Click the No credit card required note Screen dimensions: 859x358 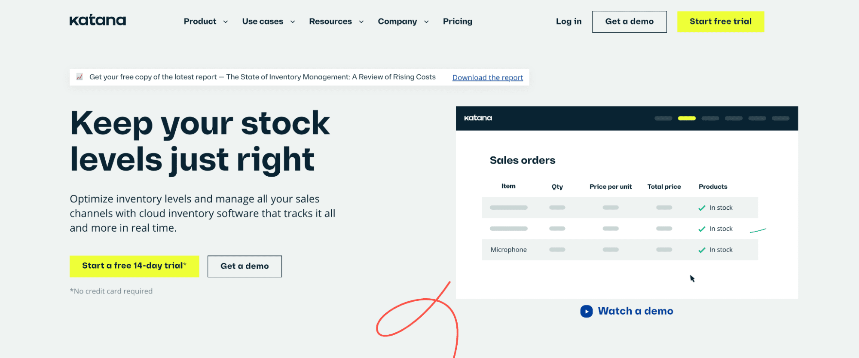pyautogui.click(x=111, y=291)
